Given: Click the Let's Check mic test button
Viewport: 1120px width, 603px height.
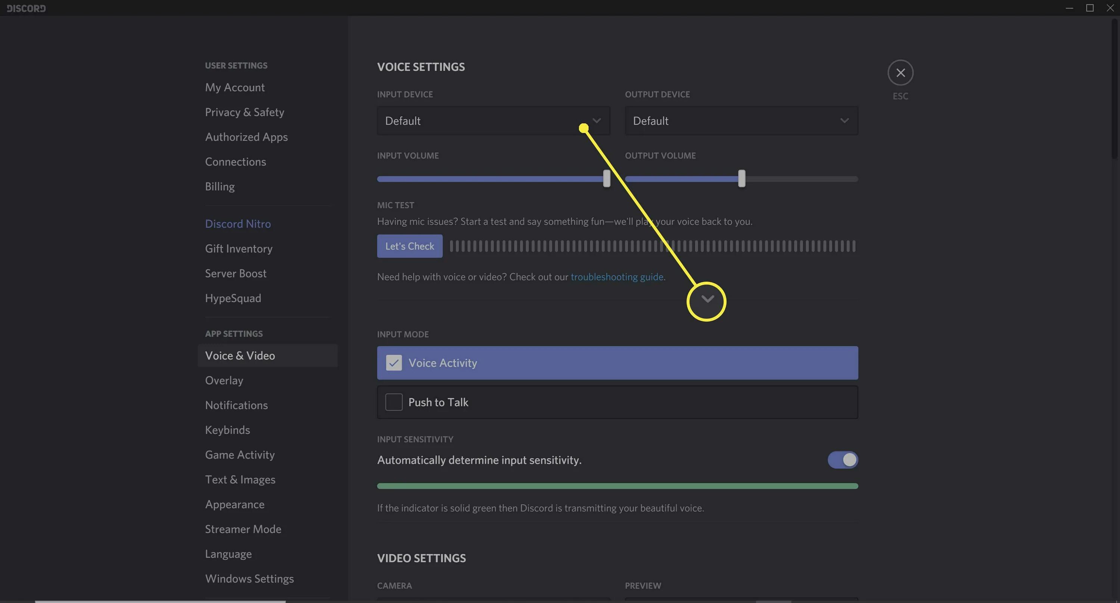Looking at the screenshot, I should [x=409, y=246].
